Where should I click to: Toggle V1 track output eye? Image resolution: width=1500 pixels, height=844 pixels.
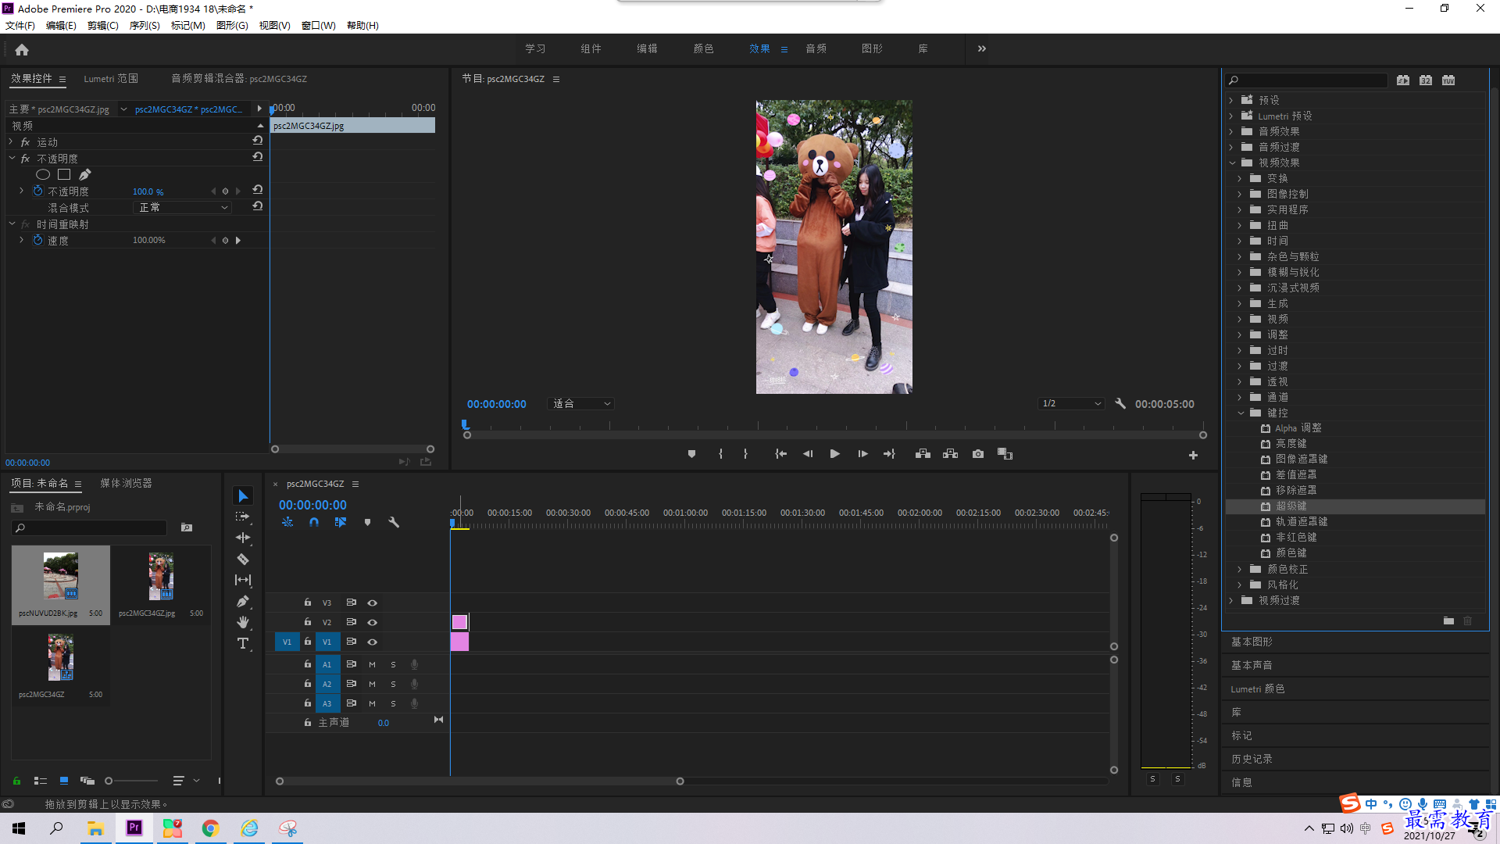[373, 642]
